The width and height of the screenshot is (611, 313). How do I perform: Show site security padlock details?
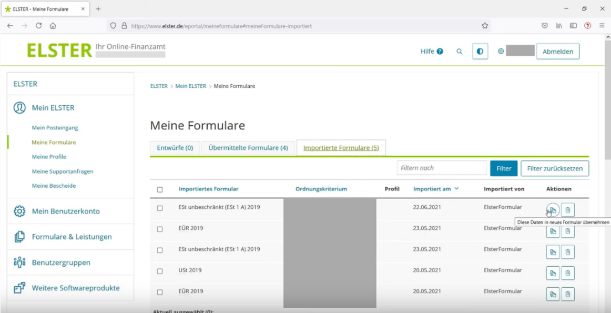coord(124,26)
